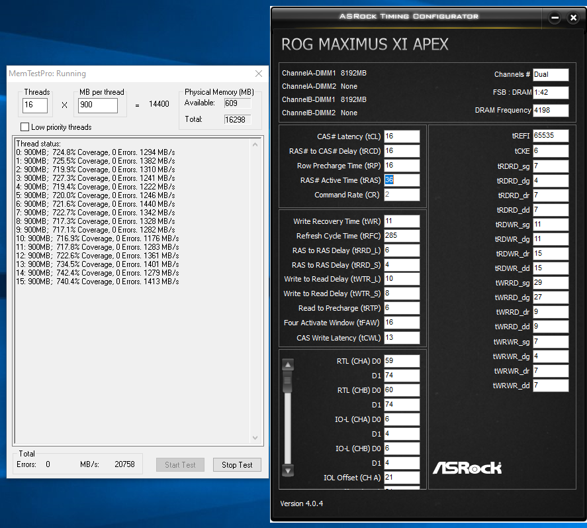Select the RAS# to CAS# Delay (tRCD) field
Screen dimensions: 587x528
coord(402,151)
